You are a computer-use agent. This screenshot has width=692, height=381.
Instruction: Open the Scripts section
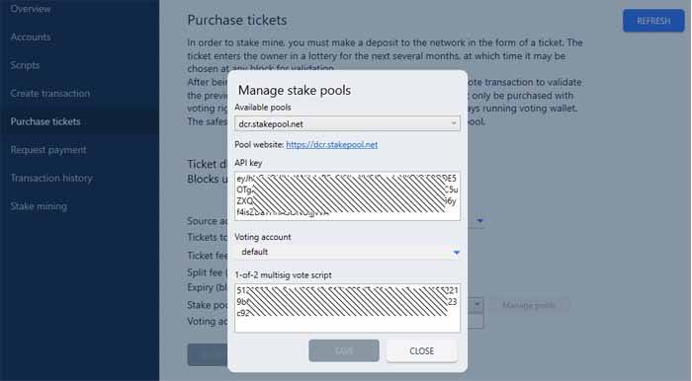click(25, 65)
